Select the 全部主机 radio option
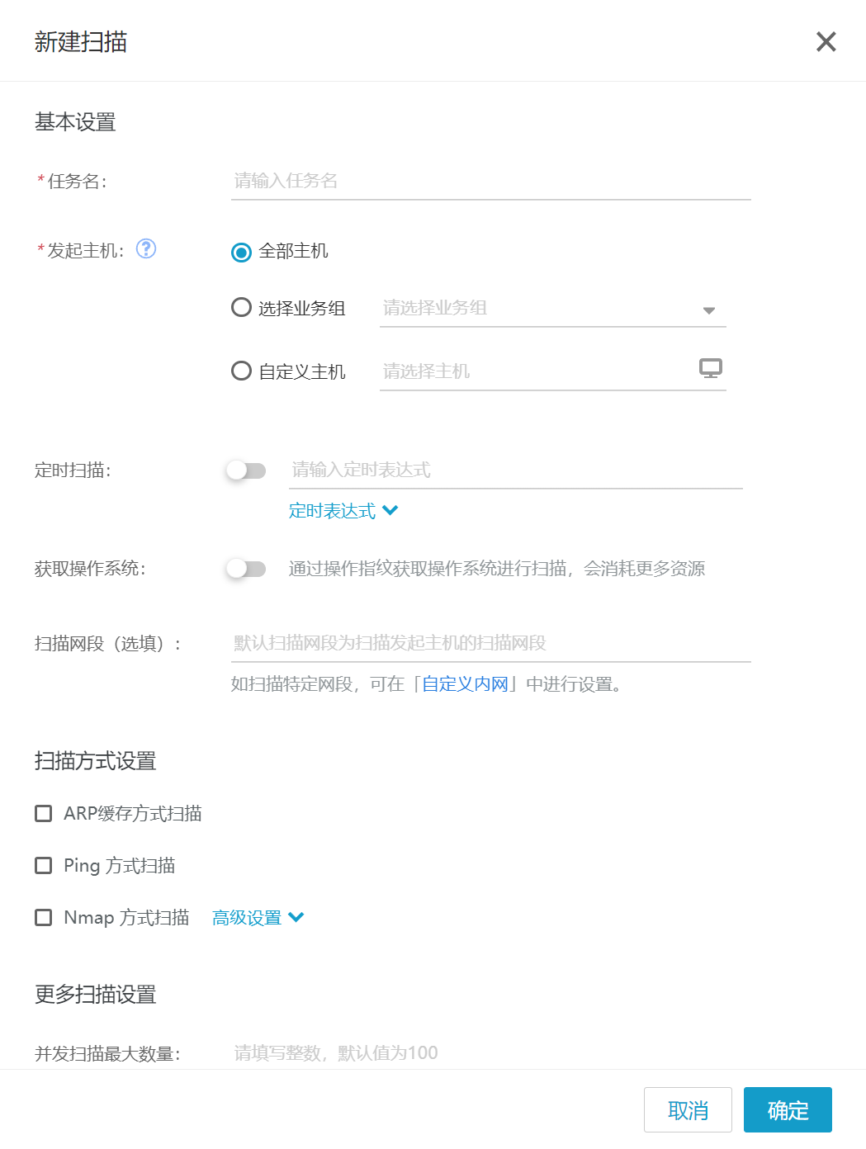 point(241,252)
